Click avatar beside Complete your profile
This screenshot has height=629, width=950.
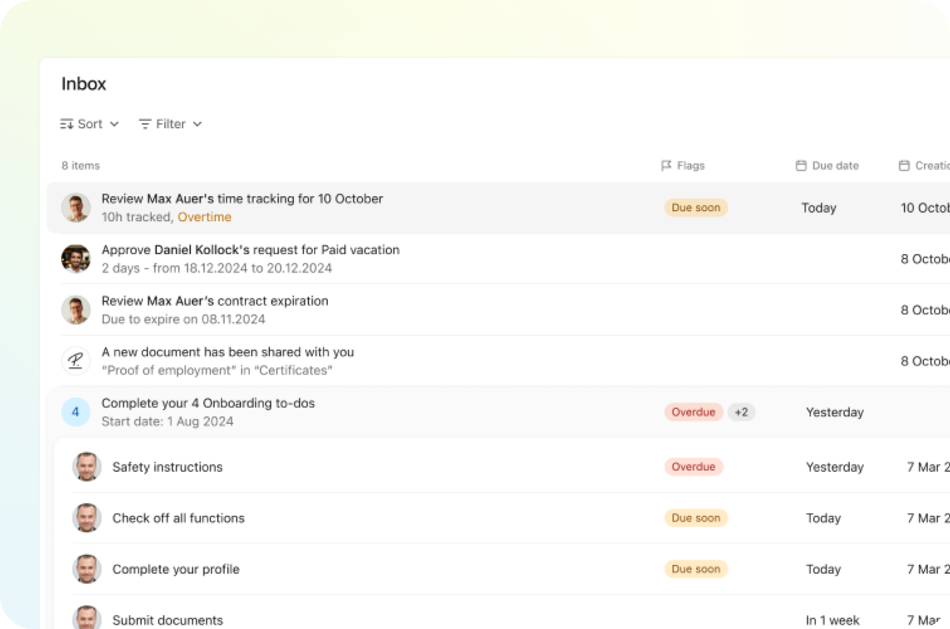(x=87, y=569)
